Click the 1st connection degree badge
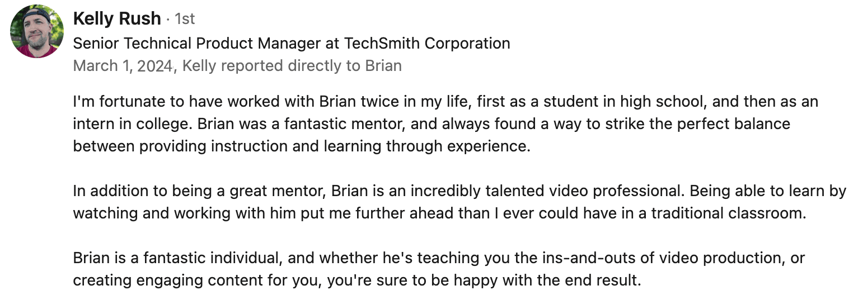This screenshot has width=863, height=295. pos(185,19)
